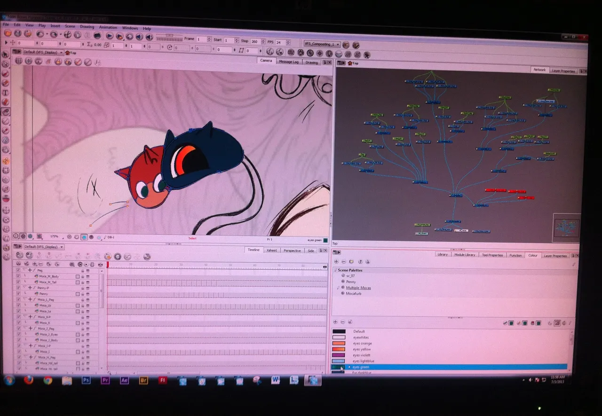This screenshot has height=416, width=602.
Task: Click the Play button in the playback toolbar
Action: (x=109, y=36)
